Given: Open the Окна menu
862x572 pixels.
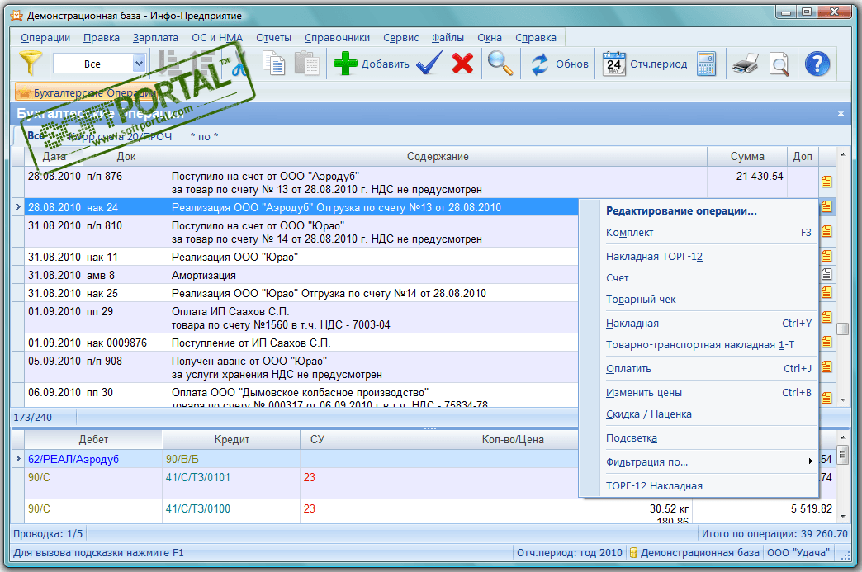Looking at the screenshot, I should (490, 38).
